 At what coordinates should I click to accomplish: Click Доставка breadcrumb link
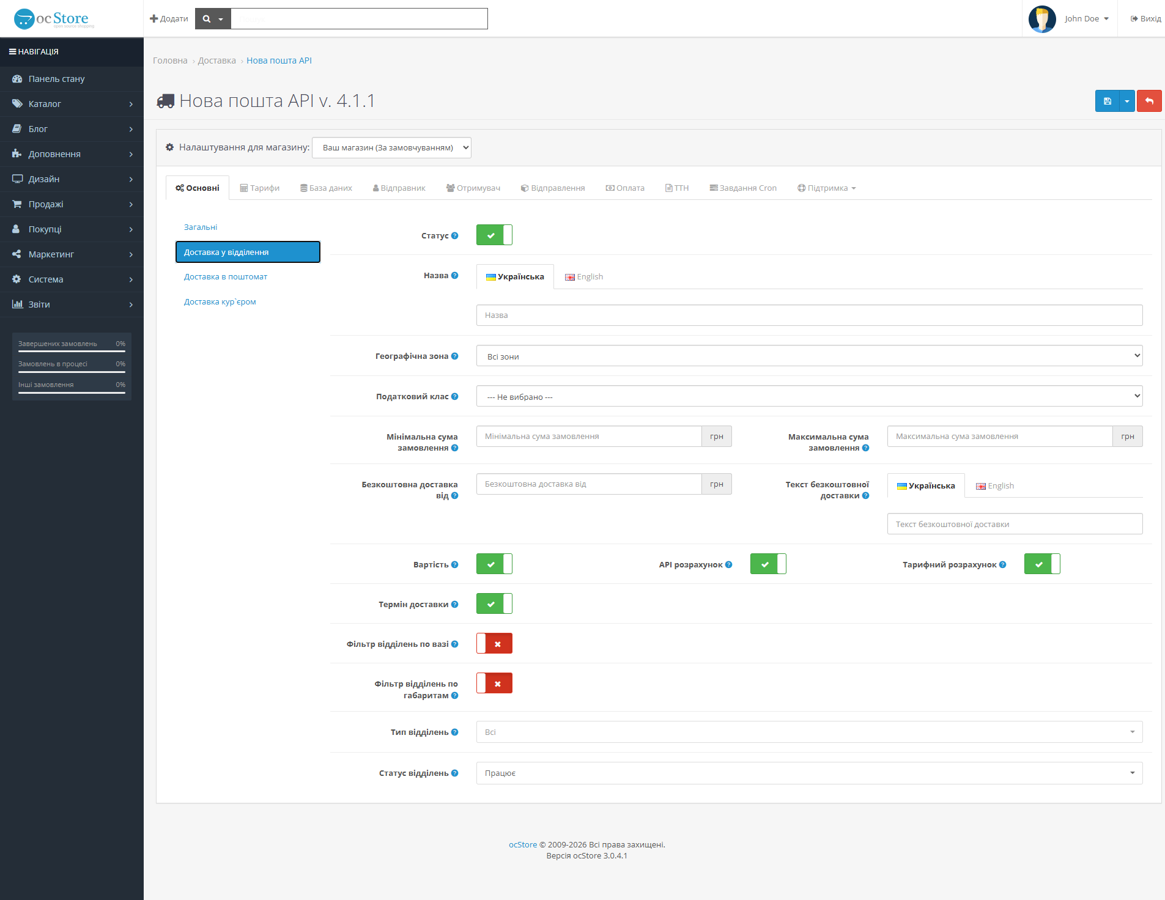216,61
